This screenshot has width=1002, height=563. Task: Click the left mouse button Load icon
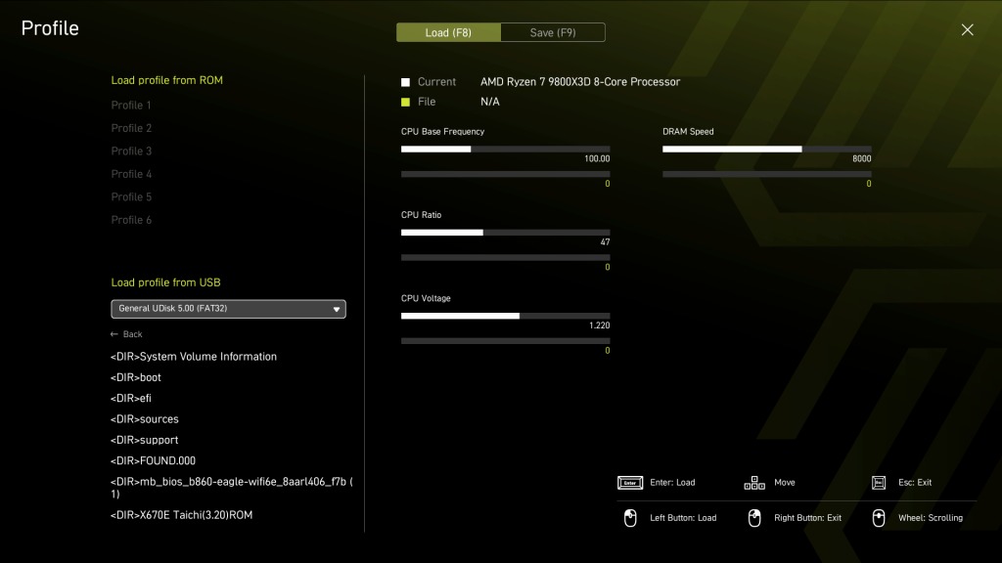point(630,518)
